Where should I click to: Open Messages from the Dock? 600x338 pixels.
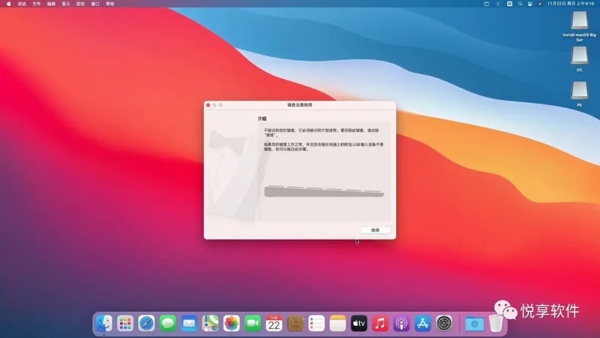168,324
